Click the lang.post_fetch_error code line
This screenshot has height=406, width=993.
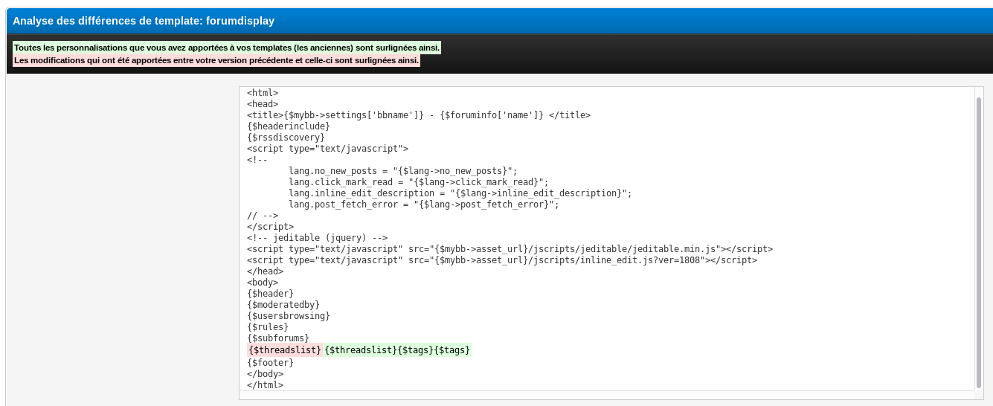tap(423, 204)
